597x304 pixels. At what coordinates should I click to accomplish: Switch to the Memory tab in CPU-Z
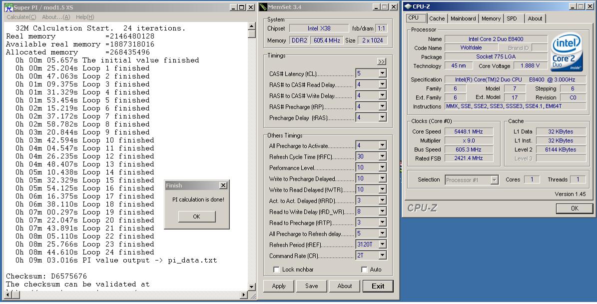pyautogui.click(x=491, y=18)
